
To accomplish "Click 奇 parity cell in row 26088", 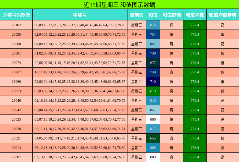I will point(171,44).
